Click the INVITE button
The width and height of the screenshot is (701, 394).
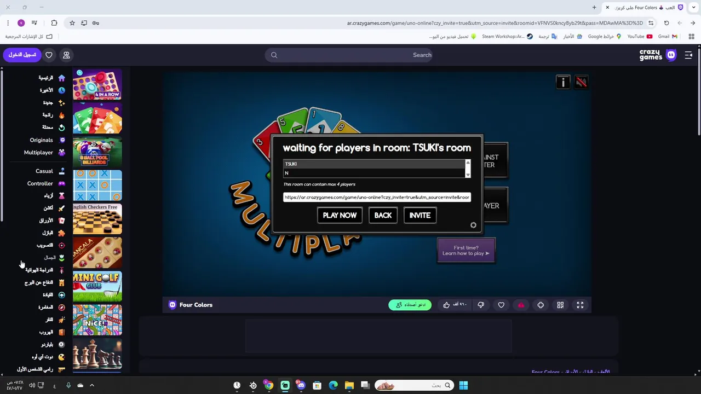(420, 215)
